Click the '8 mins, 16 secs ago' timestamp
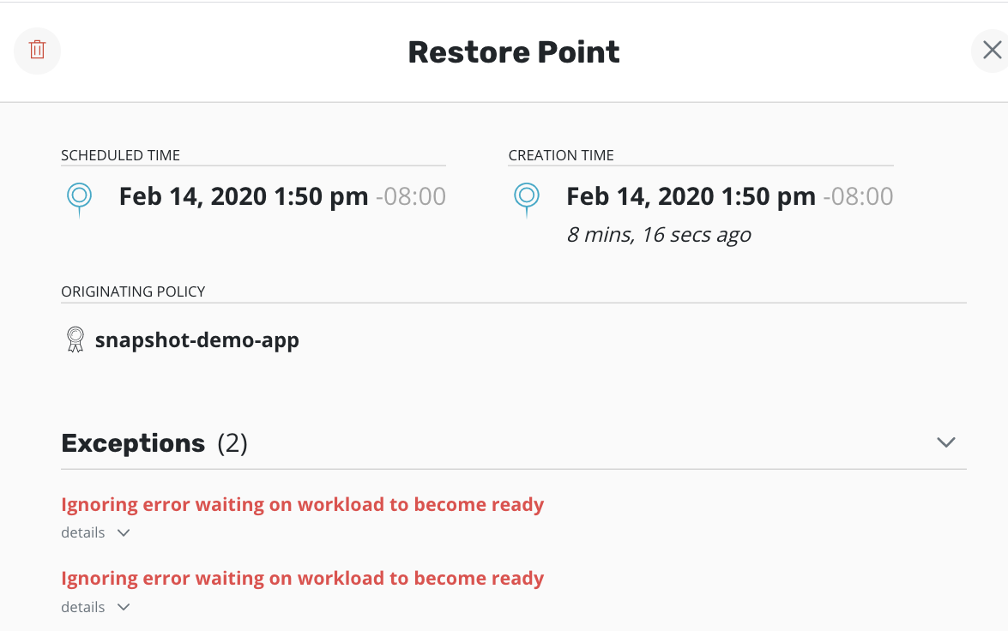 (x=657, y=233)
